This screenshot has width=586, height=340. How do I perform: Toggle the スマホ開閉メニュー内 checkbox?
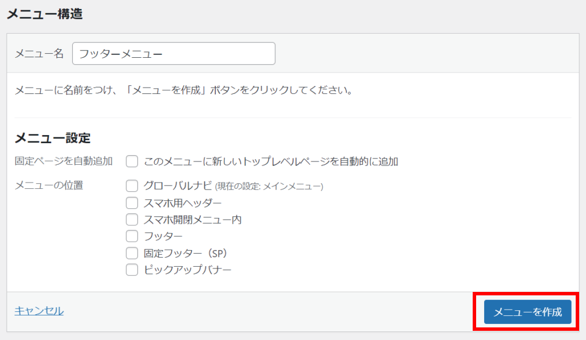[132, 219]
